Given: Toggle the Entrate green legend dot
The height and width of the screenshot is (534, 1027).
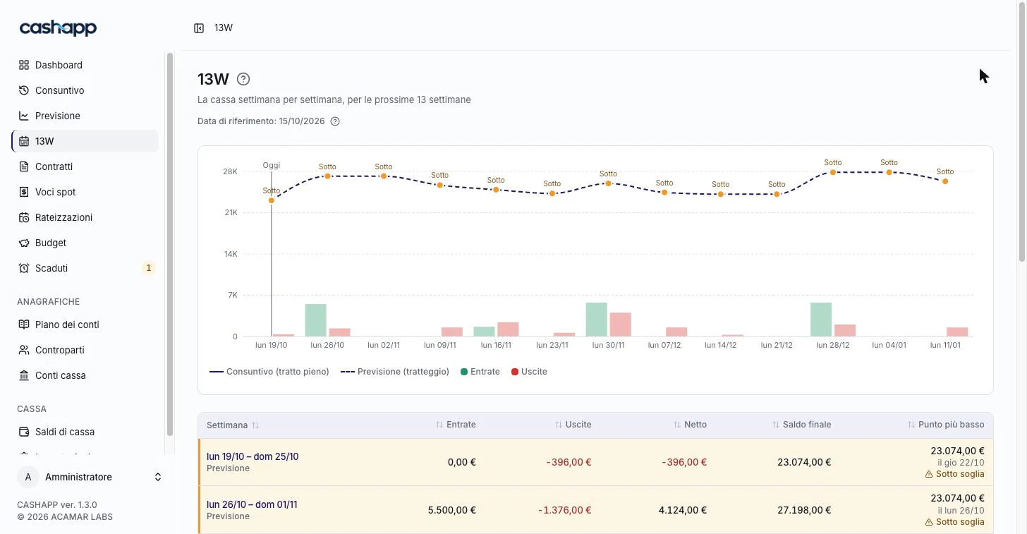Looking at the screenshot, I should point(464,372).
